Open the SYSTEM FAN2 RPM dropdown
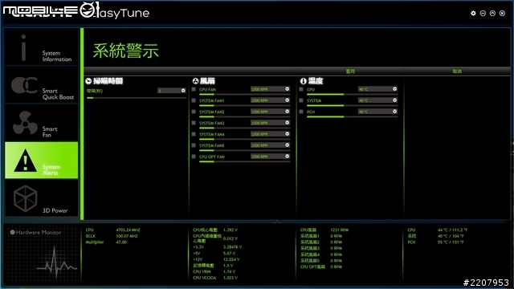This screenshot has width=514, height=289. (x=270, y=112)
